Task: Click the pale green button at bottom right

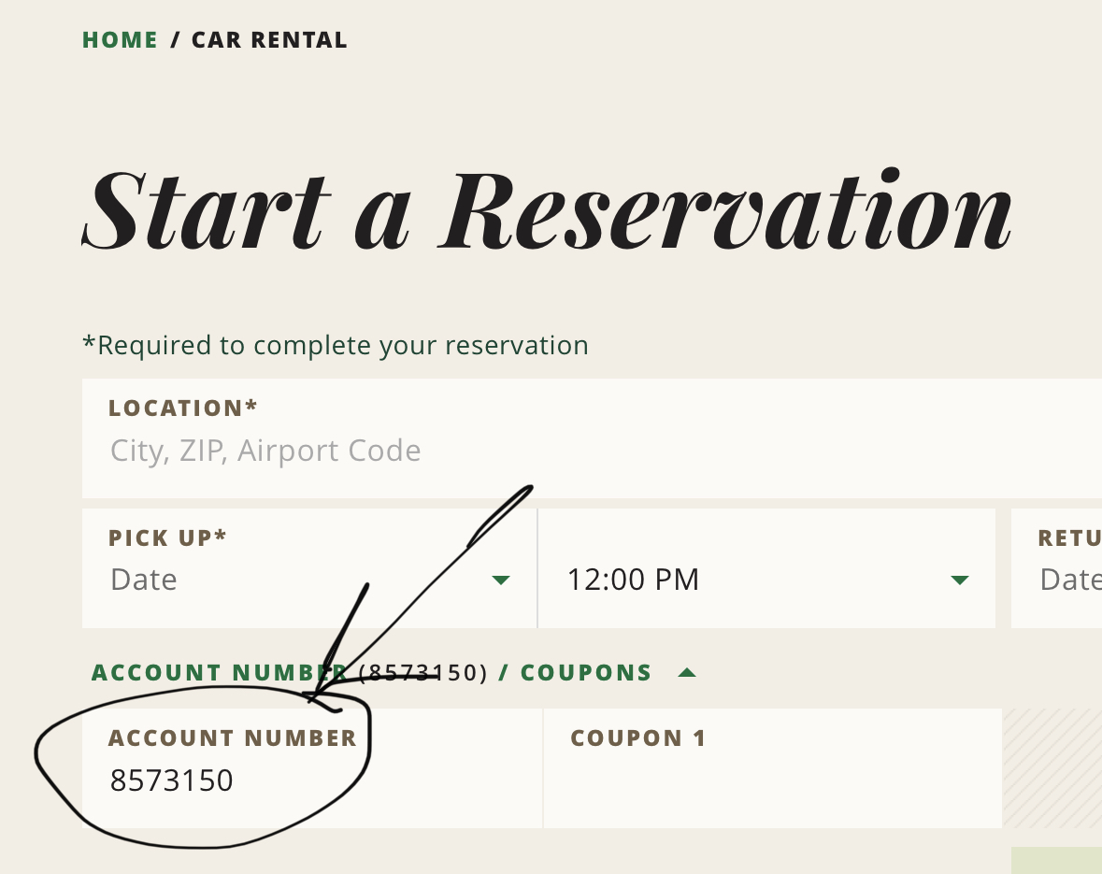Action: [x=1056, y=860]
